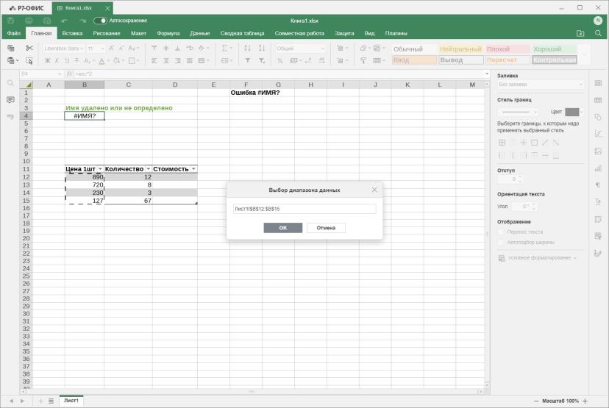Click the Undo arrow
The image size is (609, 408).
(x=65, y=21)
